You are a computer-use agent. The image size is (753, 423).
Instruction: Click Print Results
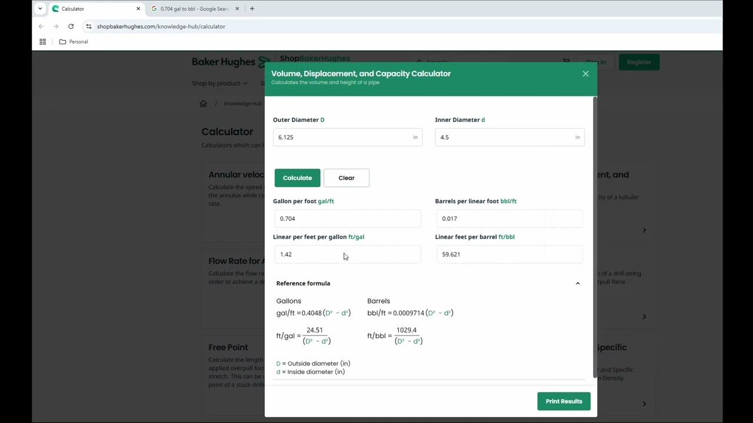pyautogui.click(x=564, y=401)
